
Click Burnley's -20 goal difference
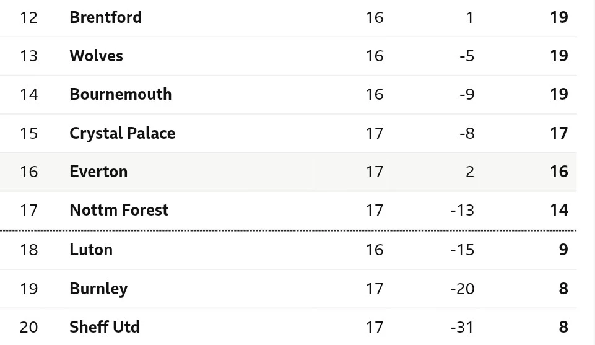[462, 289]
